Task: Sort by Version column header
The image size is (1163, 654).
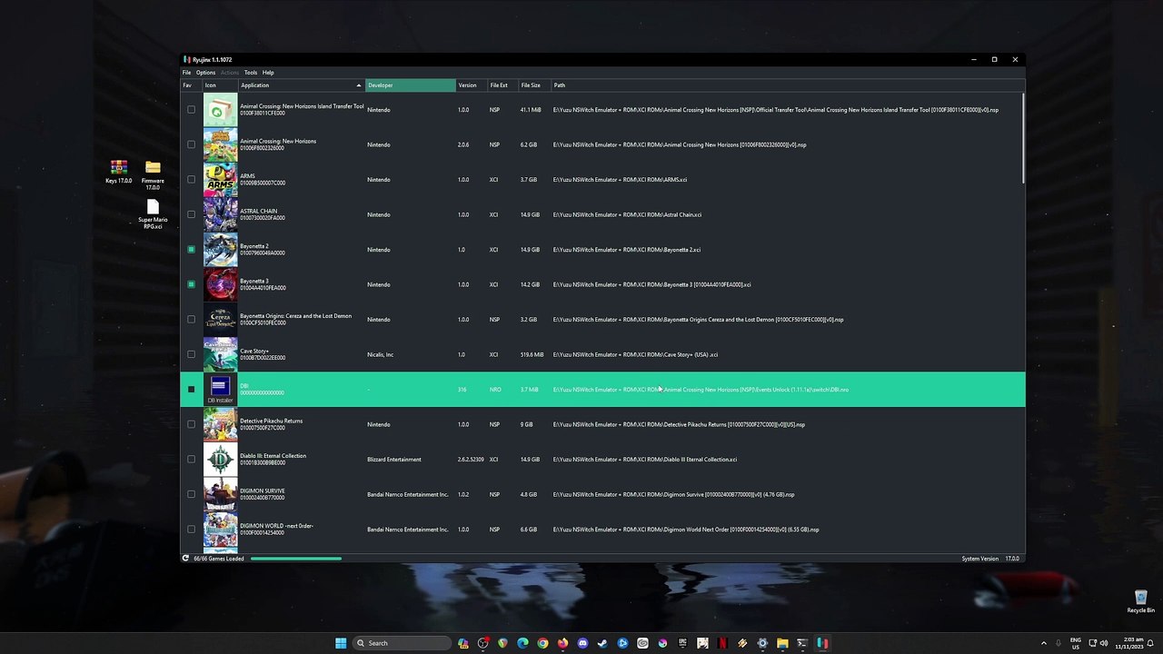Action: point(472,85)
